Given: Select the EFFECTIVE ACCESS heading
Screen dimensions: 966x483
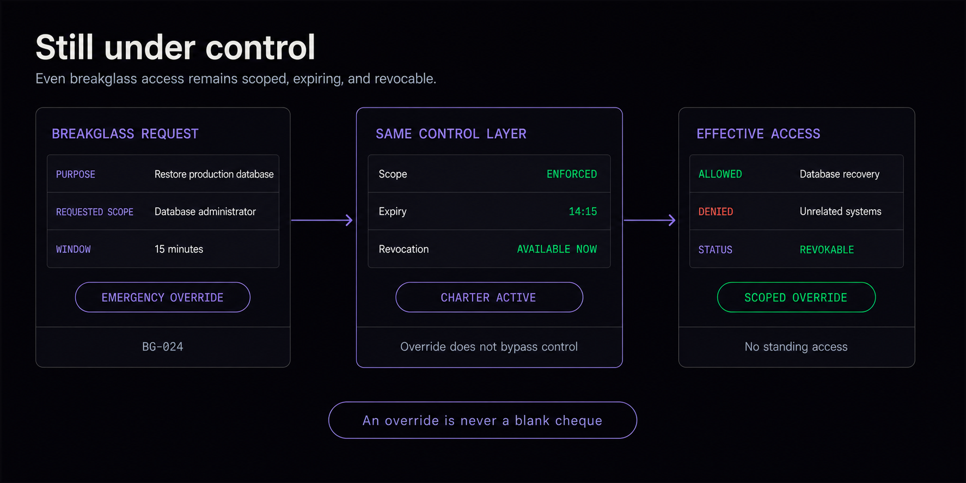Looking at the screenshot, I should coord(758,134).
